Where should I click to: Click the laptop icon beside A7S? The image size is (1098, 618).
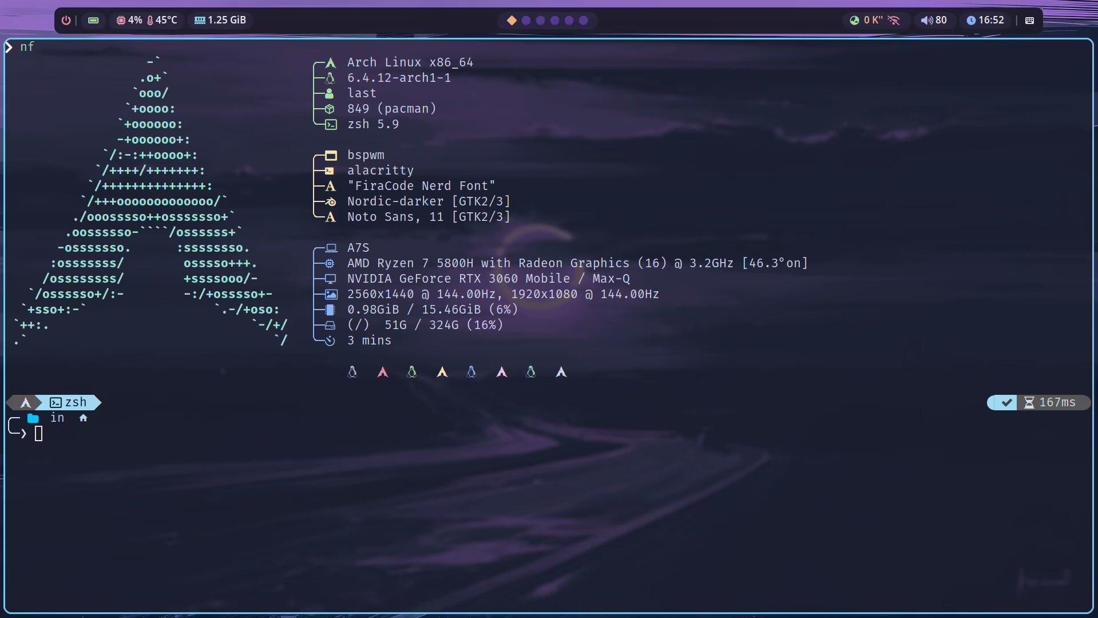pyautogui.click(x=331, y=248)
